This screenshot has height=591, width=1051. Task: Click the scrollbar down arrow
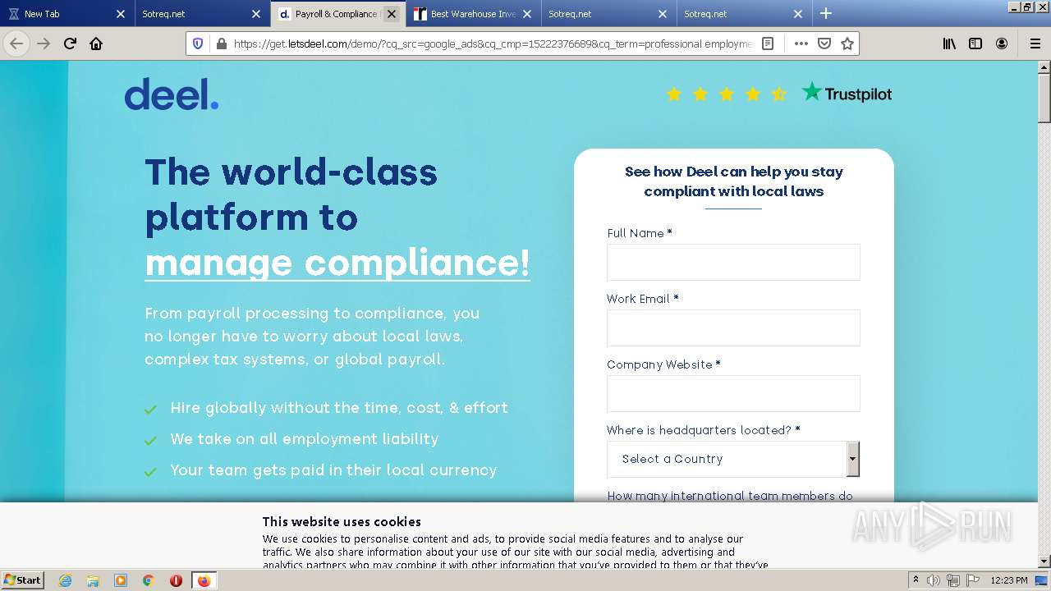point(1044,561)
